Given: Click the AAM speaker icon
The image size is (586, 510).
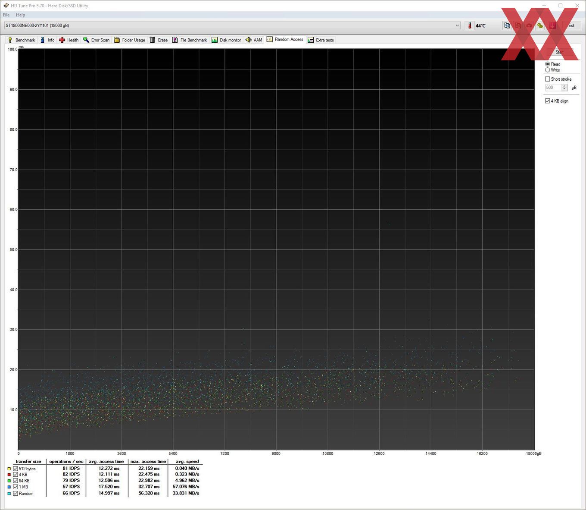Looking at the screenshot, I should (248, 40).
